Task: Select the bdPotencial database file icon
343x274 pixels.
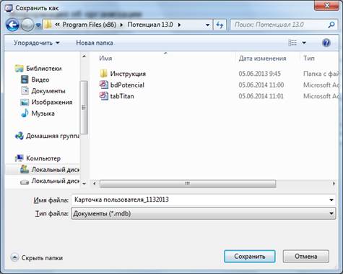Action: tap(104, 85)
